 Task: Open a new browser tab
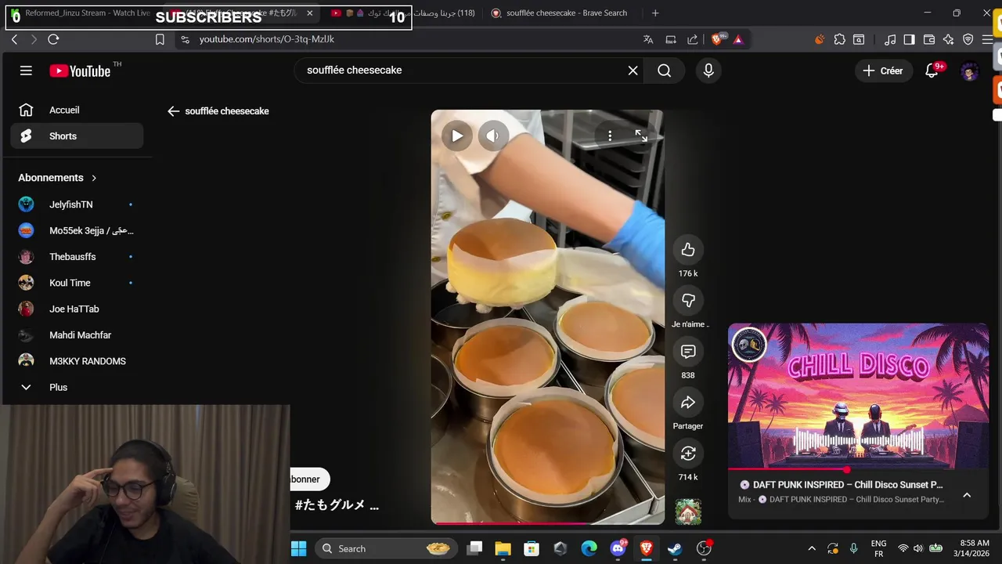coord(655,13)
